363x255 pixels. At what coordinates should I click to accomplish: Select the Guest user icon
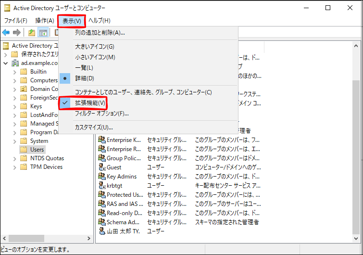101,167
